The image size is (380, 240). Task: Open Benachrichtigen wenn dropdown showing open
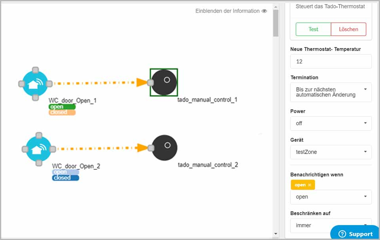pyautogui.click(x=331, y=197)
